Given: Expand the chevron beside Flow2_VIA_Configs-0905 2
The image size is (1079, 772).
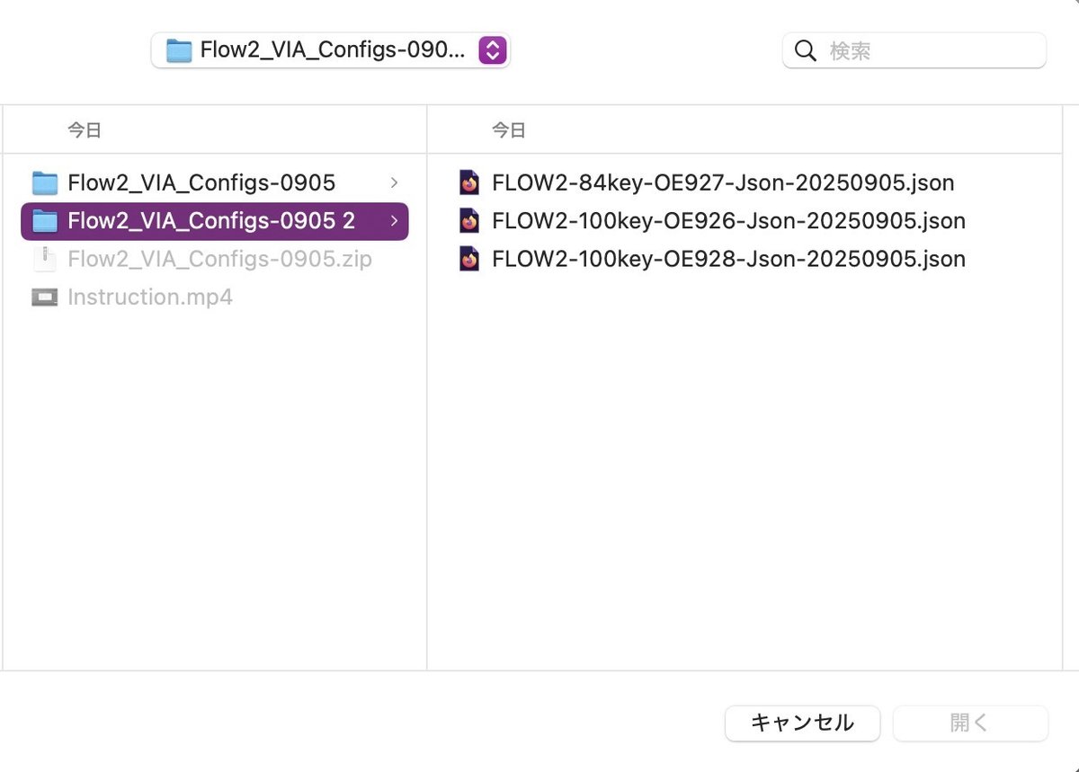Looking at the screenshot, I should coord(393,221).
